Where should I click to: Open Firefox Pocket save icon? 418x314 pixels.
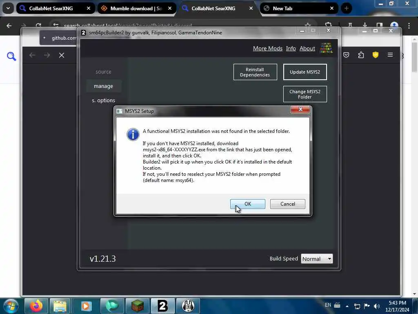[346, 55]
